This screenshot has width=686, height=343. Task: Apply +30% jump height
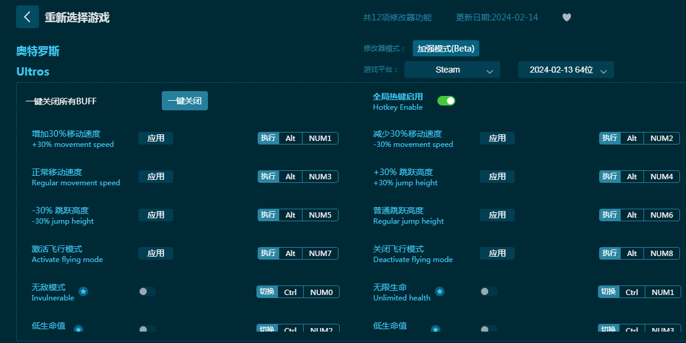[x=497, y=176]
